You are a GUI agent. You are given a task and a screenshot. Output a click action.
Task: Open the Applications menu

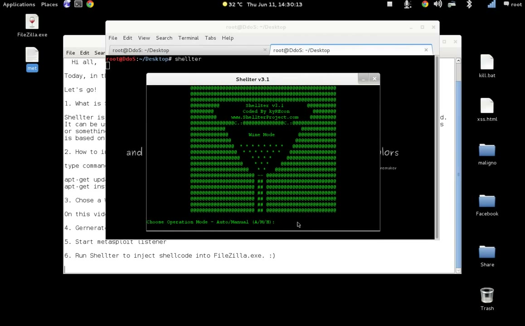pos(19,5)
